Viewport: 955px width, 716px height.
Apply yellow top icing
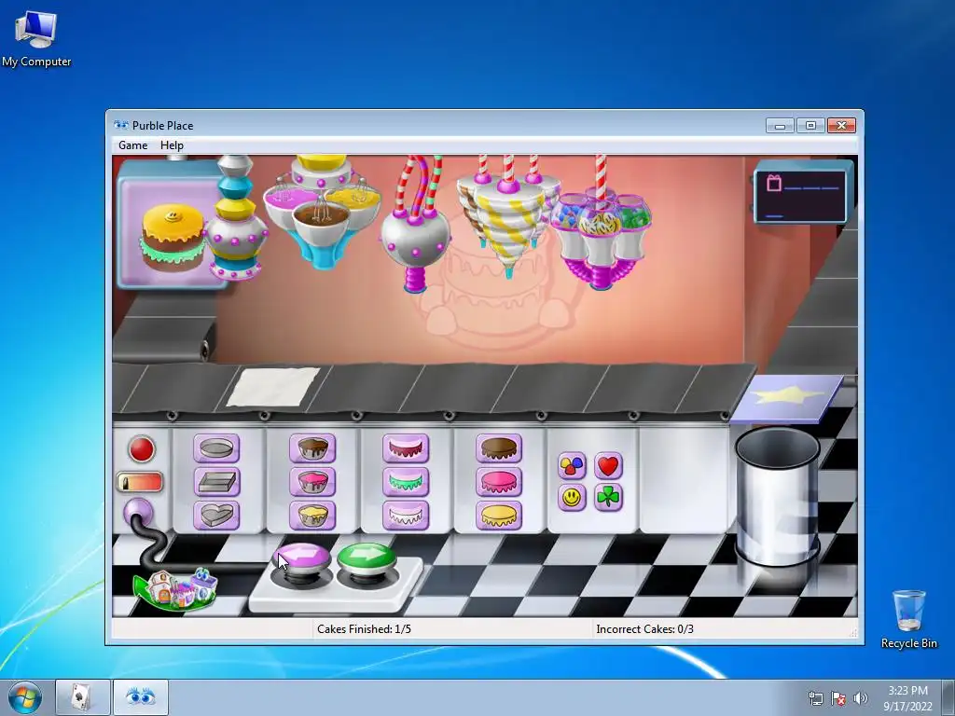coord(499,515)
